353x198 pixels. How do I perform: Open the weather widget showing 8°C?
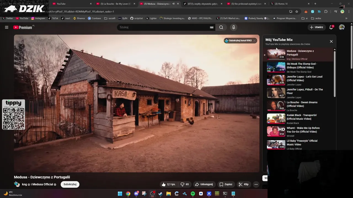click(13, 194)
